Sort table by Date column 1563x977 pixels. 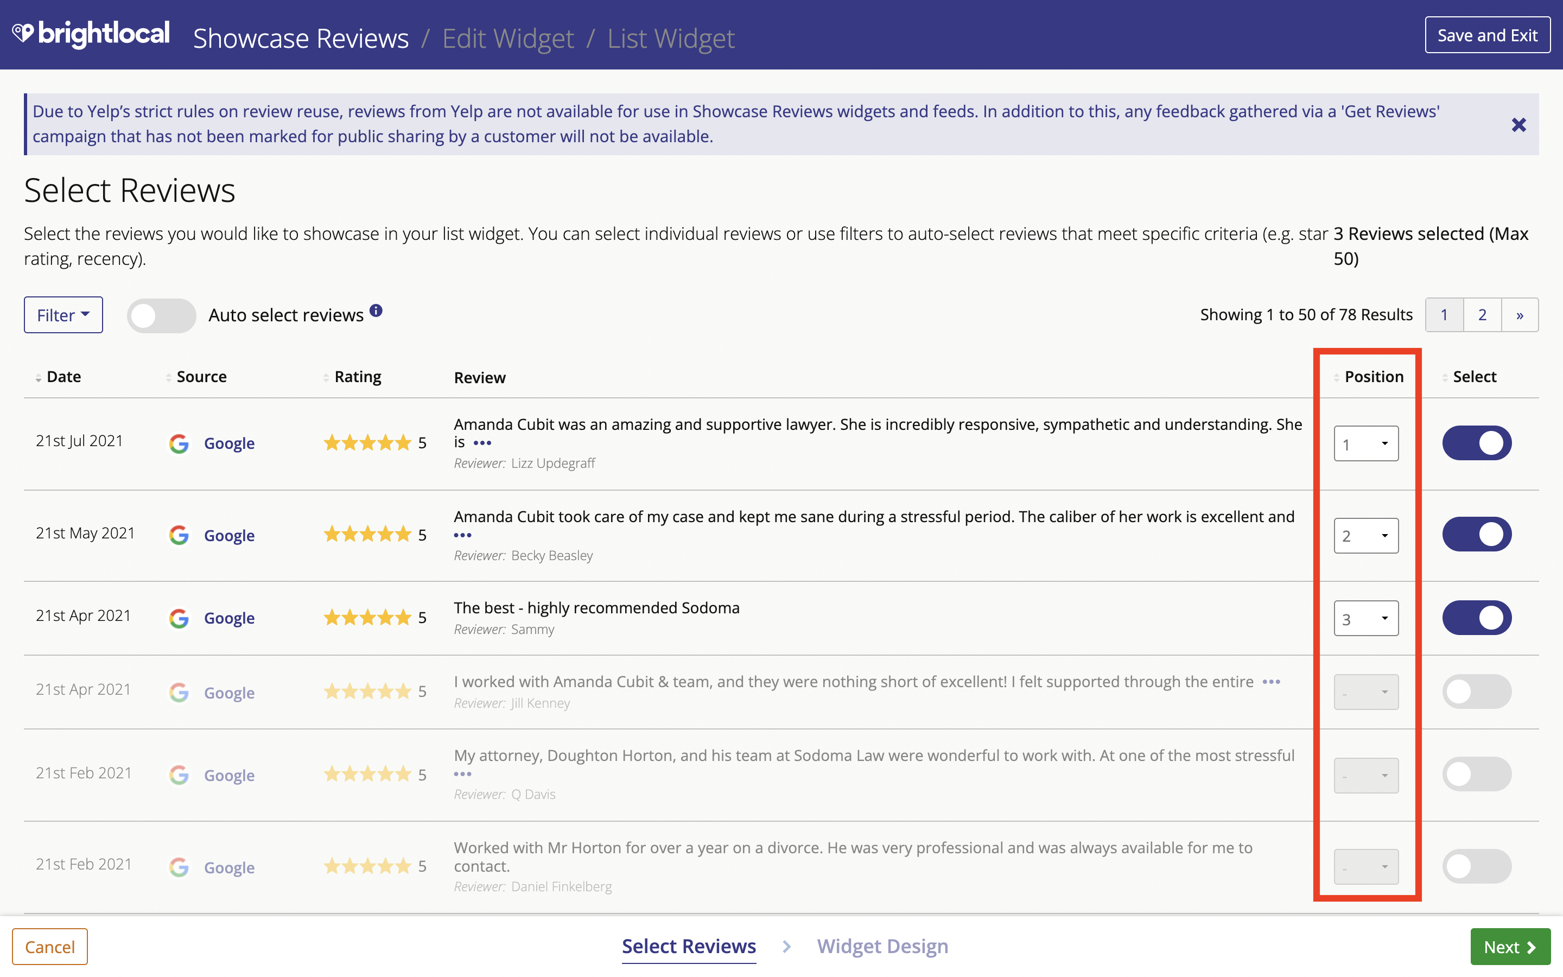point(59,377)
